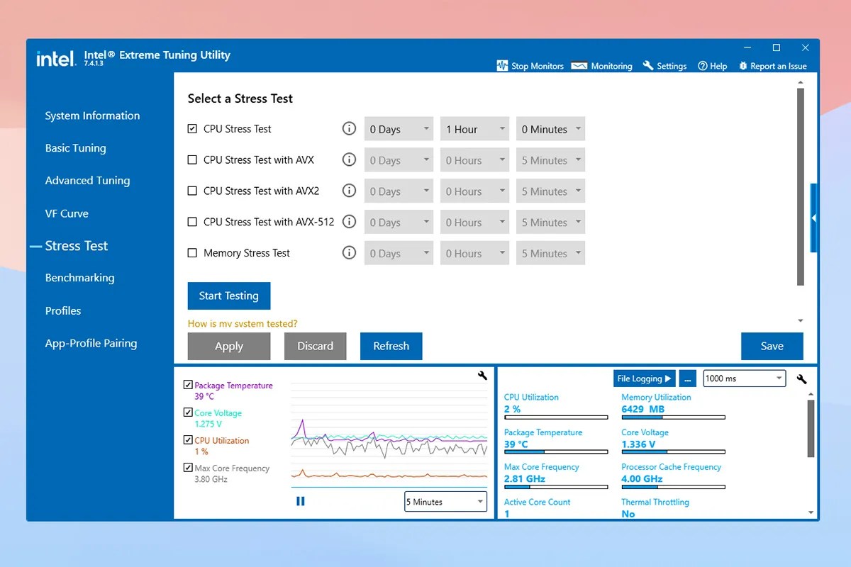The height and width of the screenshot is (567, 851).
Task: Open Settings via the wrench icon
Action: coord(648,65)
